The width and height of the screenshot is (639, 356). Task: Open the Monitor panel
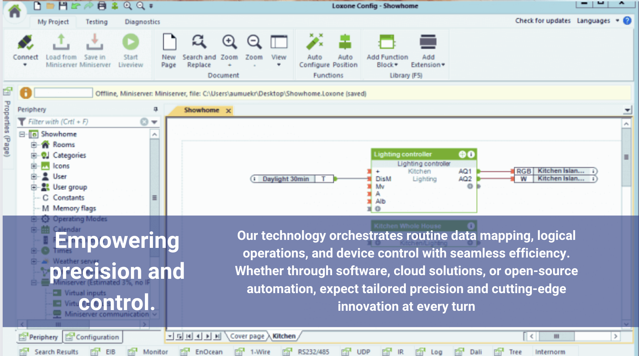[148, 352]
